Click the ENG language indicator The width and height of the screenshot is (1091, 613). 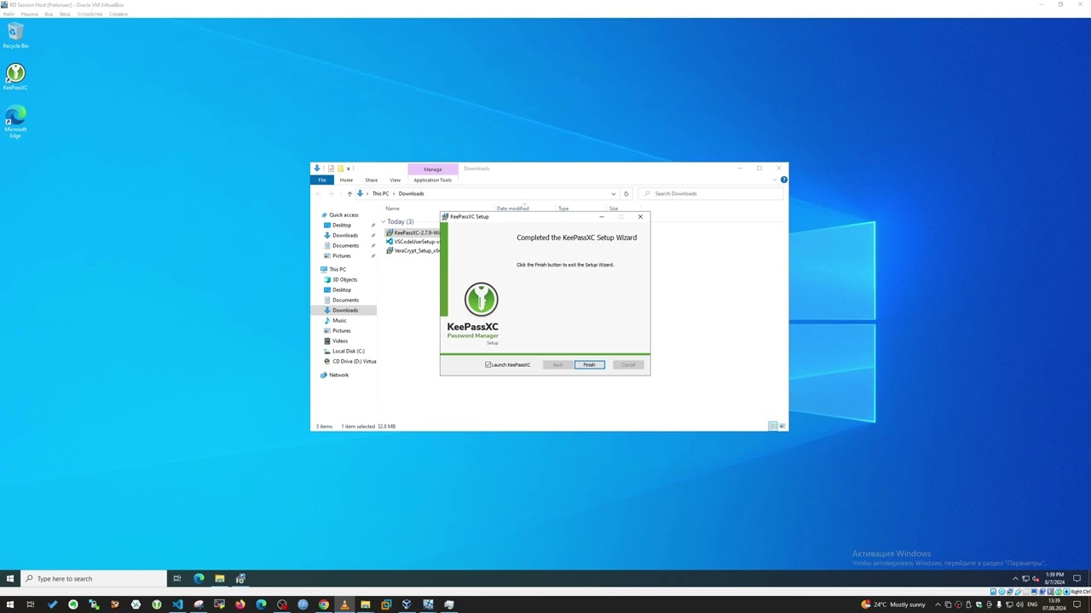1032,604
